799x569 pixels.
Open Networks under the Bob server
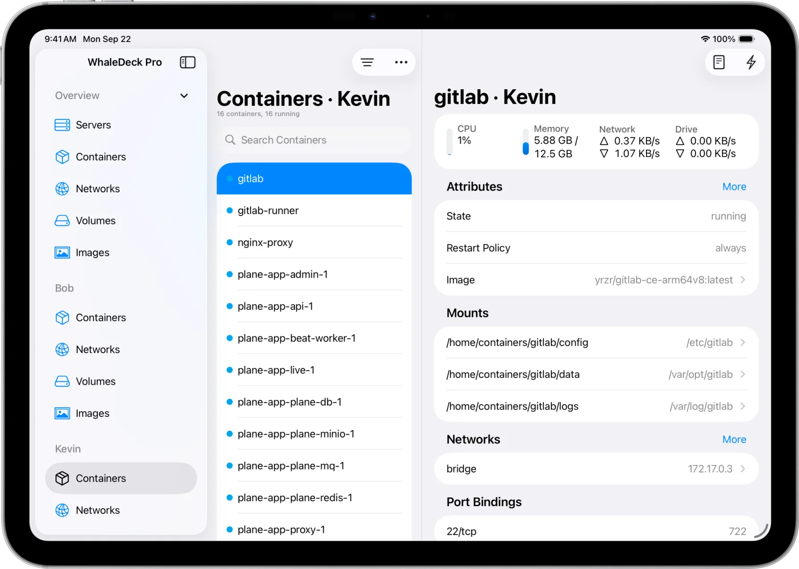coord(97,350)
